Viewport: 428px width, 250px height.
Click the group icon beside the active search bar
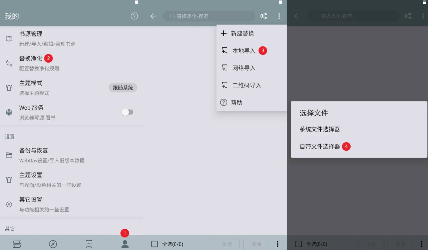[264, 16]
